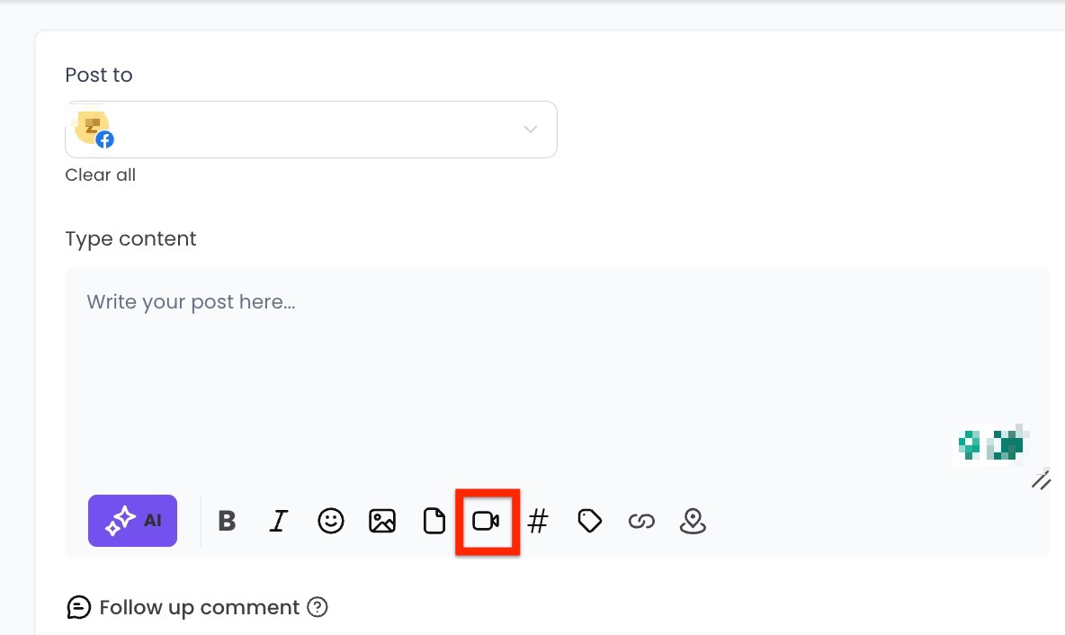The width and height of the screenshot is (1065, 635).
Task: Click the Facebook account avatar
Action: point(94,130)
